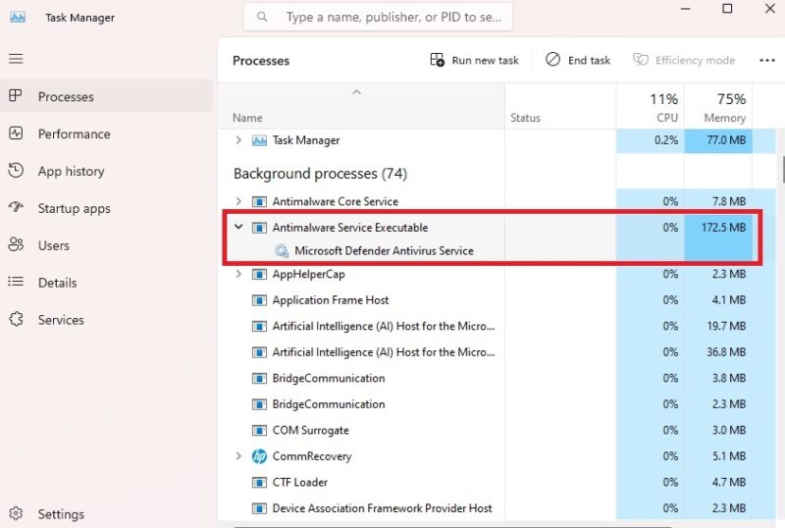Sort by the CPU column header
This screenshot has height=528, width=785.
650,107
